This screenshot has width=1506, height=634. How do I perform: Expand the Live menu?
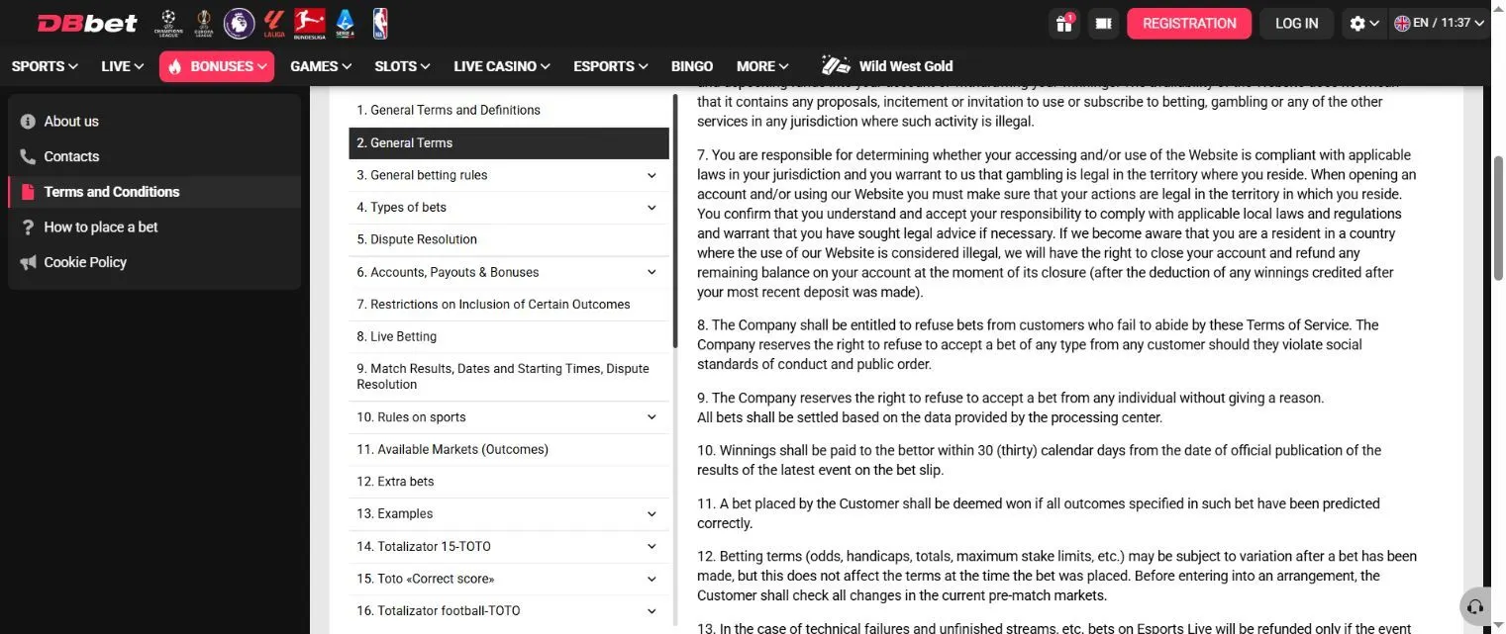[x=122, y=66]
